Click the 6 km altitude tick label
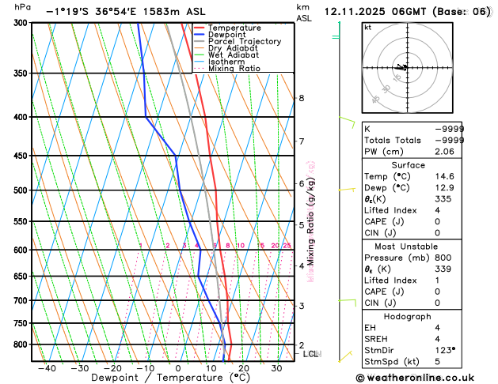Image resolution: width=498 pixels, height=384 pixels. click(x=302, y=184)
